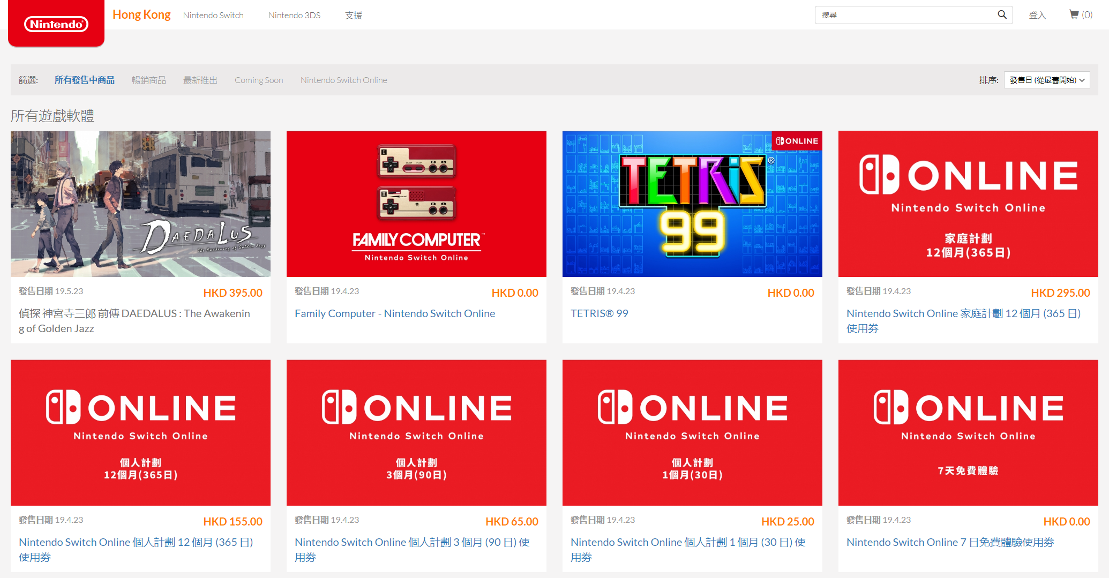Open the 登入 login link
Viewport: 1109px width, 578px height.
[1037, 15]
